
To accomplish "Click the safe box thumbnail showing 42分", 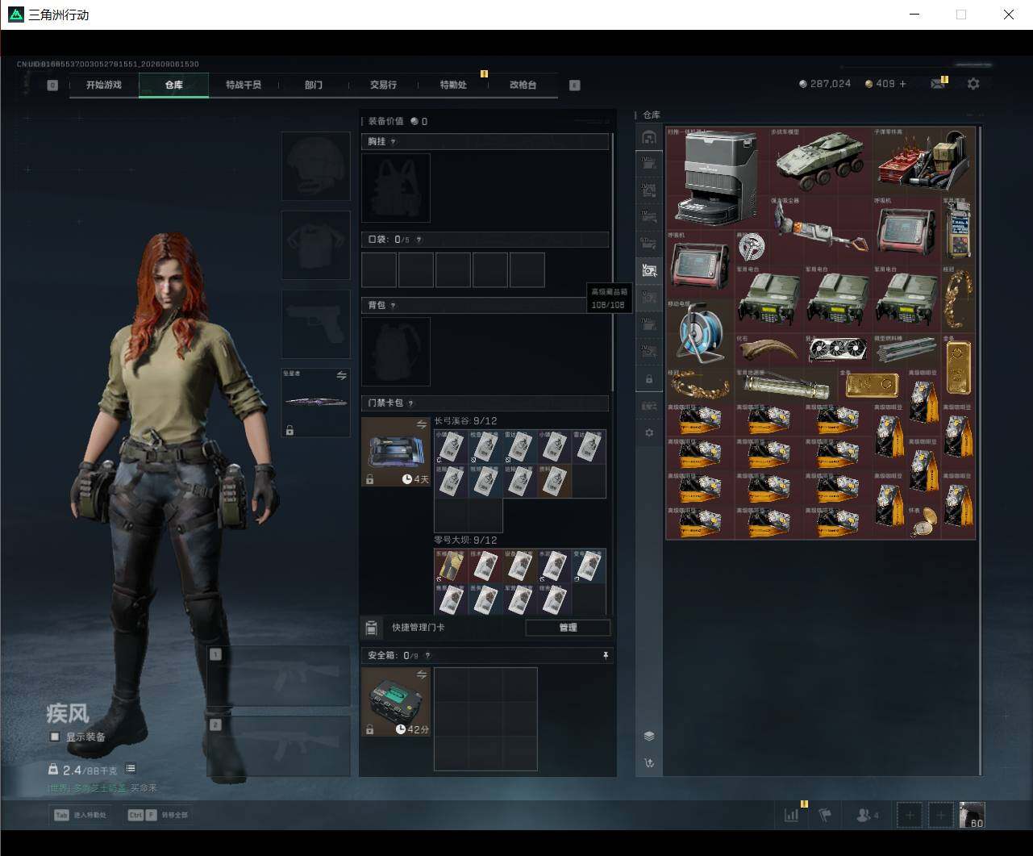I will 396,702.
